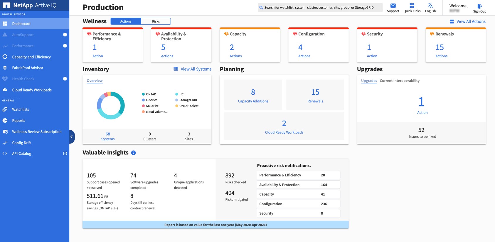
Task: Click the Health Check heart icon
Action: [5, 79]
